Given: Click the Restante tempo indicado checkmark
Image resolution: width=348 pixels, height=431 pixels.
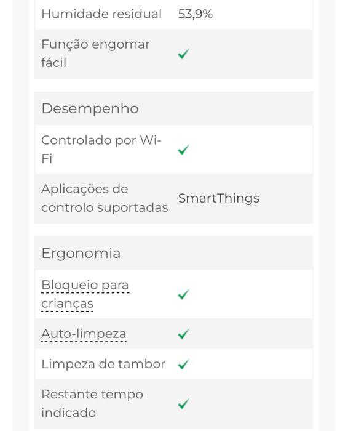Looking at the screenshot, I should tap(184, 404).
